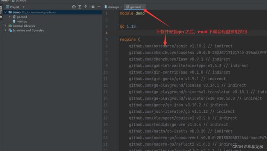Image resolution: width=267 pixels, height=151 pixels.
Task: Expand Scratches and Consoles node
Action: point(5,30)
